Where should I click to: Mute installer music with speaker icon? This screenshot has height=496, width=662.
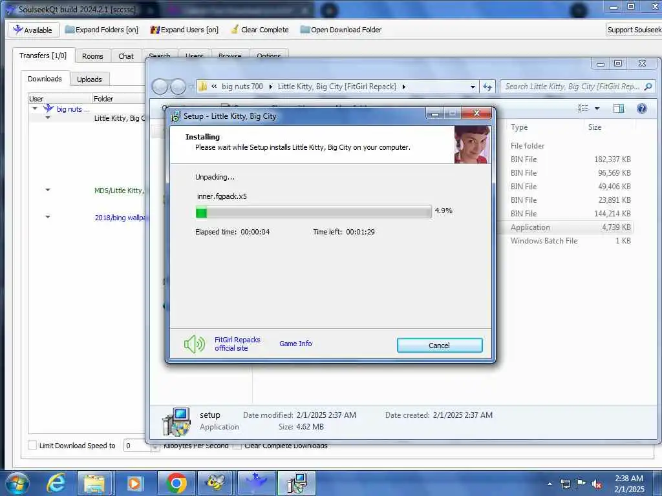coord(194,344)
